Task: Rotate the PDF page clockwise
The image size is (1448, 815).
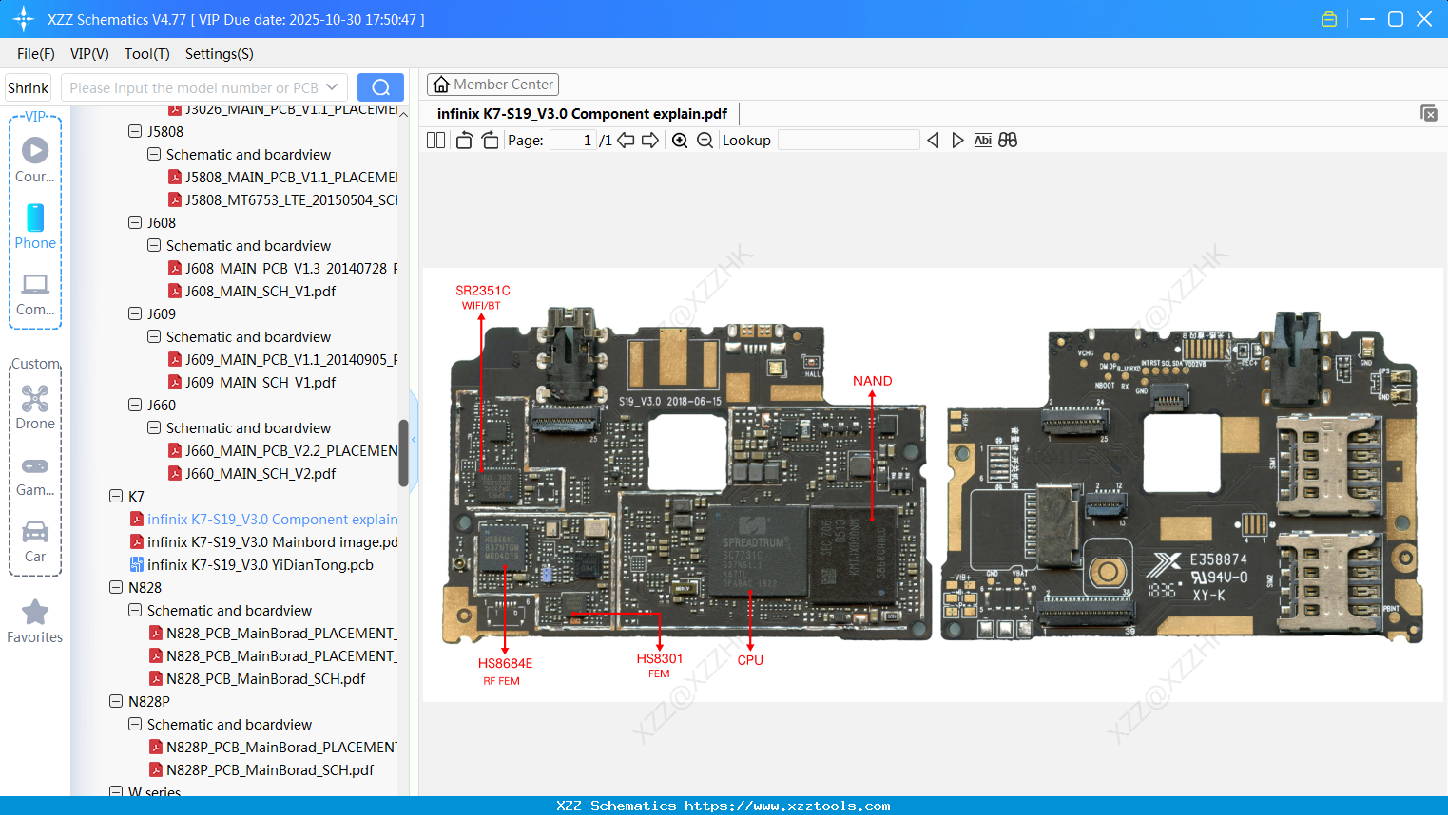Action: [x=490, y=140]
